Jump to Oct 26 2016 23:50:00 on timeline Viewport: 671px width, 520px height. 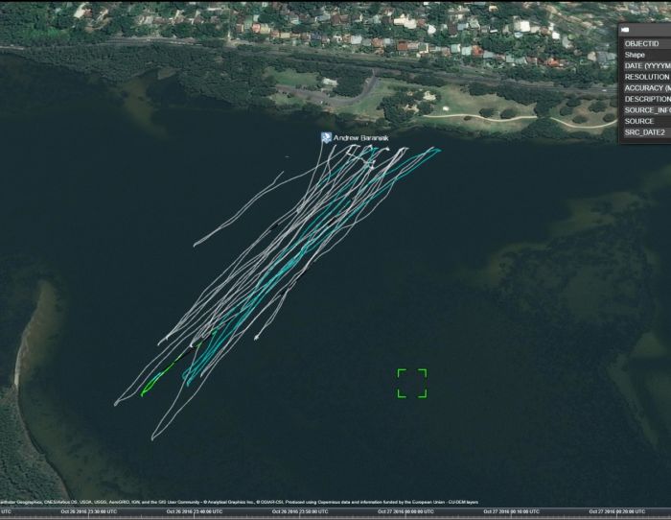[300, 512]
